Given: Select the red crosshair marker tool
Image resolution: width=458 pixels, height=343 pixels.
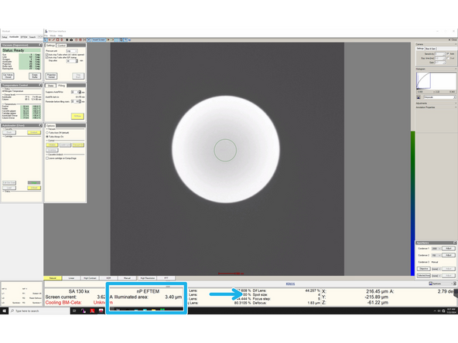Looking at the screenshot, I should (50, 39).
